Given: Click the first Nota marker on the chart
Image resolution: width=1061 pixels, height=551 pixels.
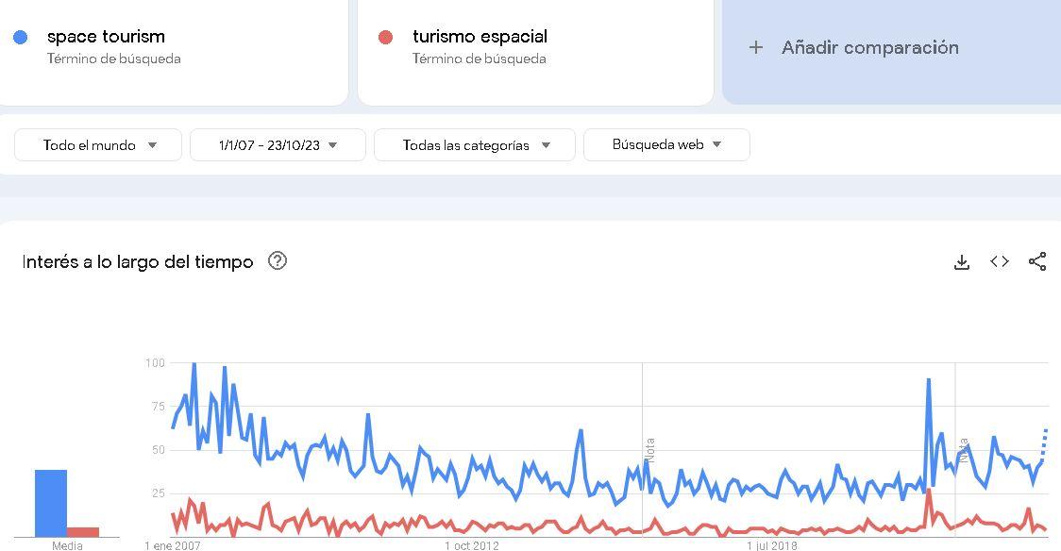Looking at the screenshot, I should (649, 450).
